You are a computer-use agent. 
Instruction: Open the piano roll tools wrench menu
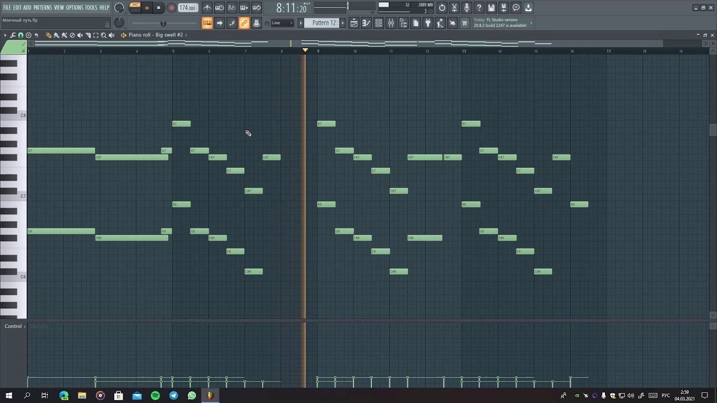coord(13,35)
